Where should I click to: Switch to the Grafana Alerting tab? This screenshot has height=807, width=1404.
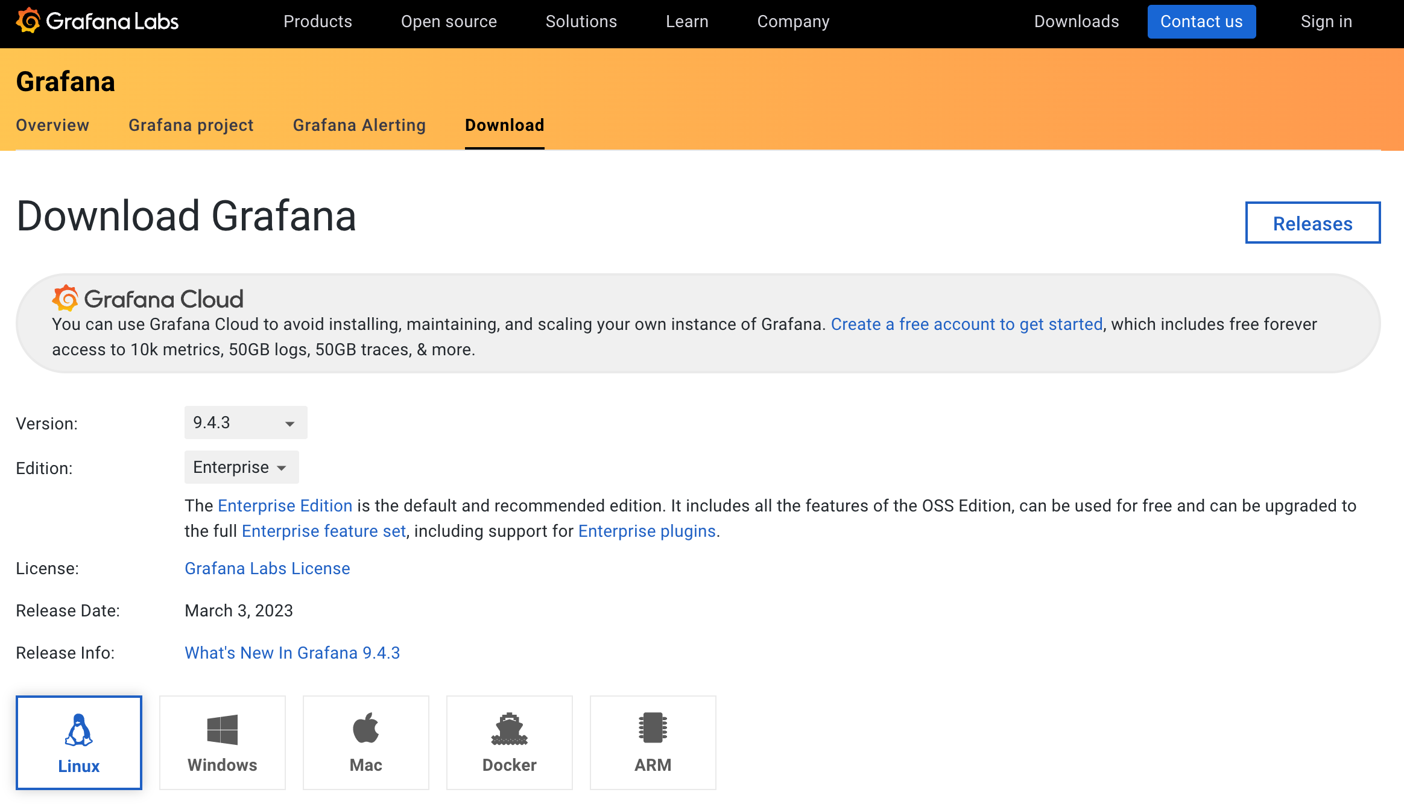(359, 125)
